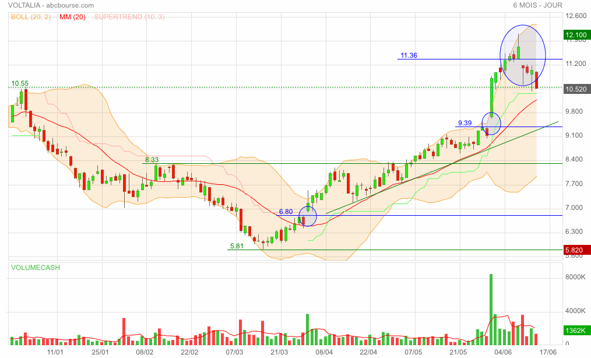Click the 8000K volume axis value
Image resolution: width=591 pixels, height=358 pixels.
coord(575,277)
